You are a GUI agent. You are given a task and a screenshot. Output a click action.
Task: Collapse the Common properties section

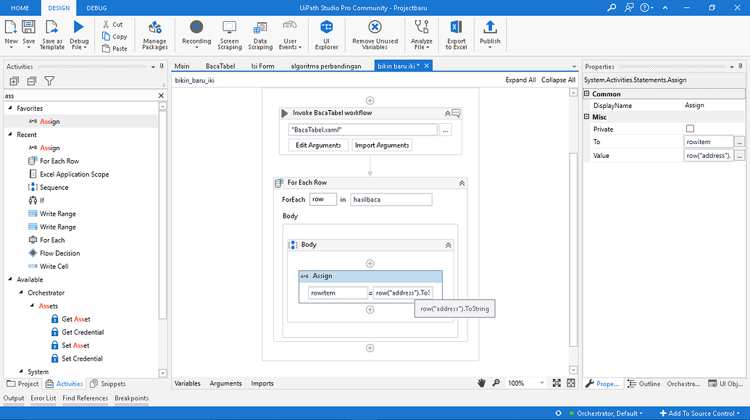pyautogui.click(x=587, y=93)
